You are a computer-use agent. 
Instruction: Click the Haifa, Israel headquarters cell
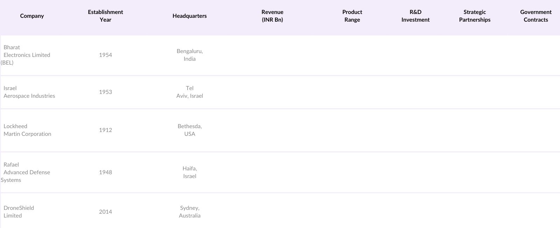click(189, 172)
